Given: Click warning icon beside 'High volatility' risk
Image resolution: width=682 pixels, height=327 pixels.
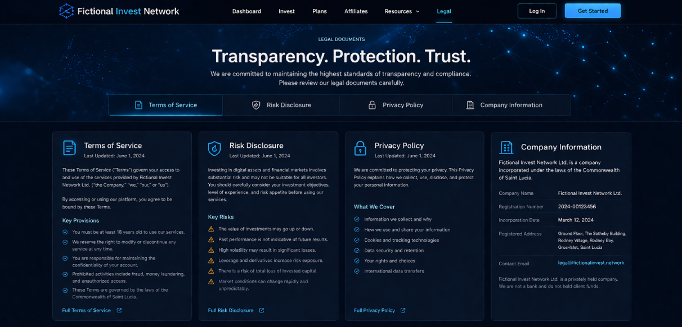Looking at the screenshot, I should tap(211, 250).
